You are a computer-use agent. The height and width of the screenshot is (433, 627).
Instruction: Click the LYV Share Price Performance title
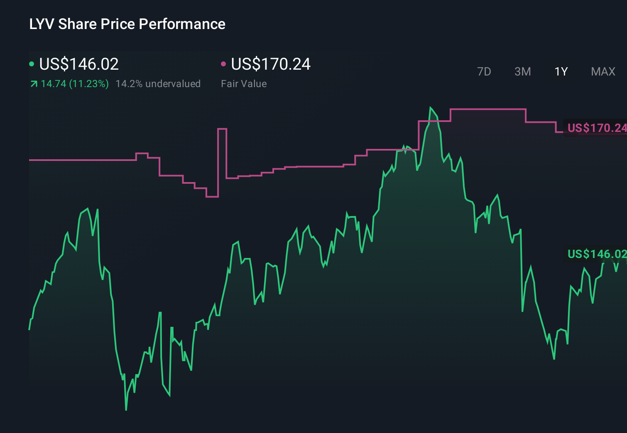click(127, 24)
